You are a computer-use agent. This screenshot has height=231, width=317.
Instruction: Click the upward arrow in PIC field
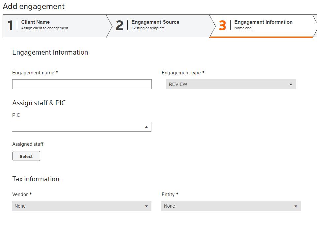[x=146, y=127]
